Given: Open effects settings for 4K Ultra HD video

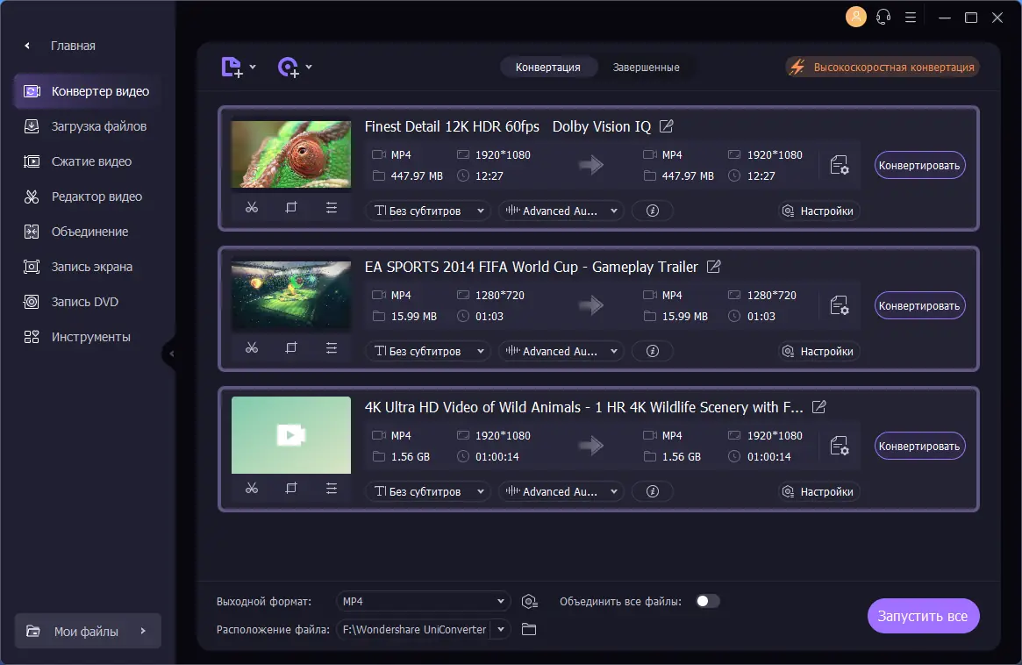Looking at the screenshot, I should pos(332,489).
